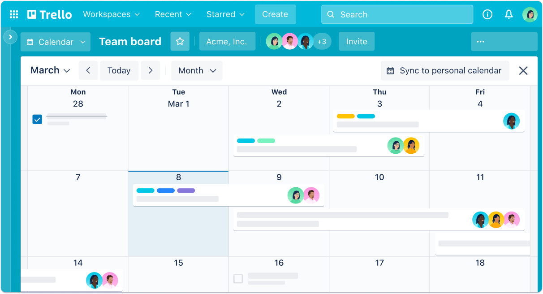The width and height of the screenshot is (543, 294).
Task: Open the Month range dropdown
Action: coord(197,70)
